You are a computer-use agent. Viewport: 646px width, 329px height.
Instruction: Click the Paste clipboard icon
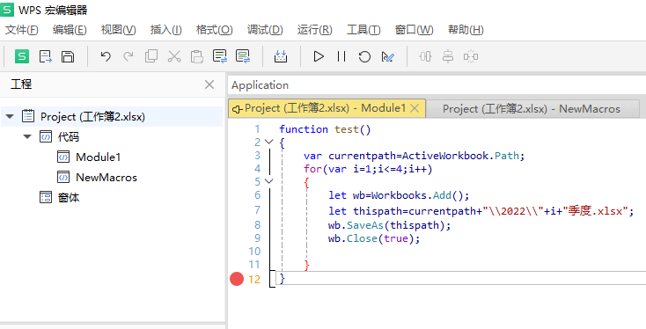point(197,56)
